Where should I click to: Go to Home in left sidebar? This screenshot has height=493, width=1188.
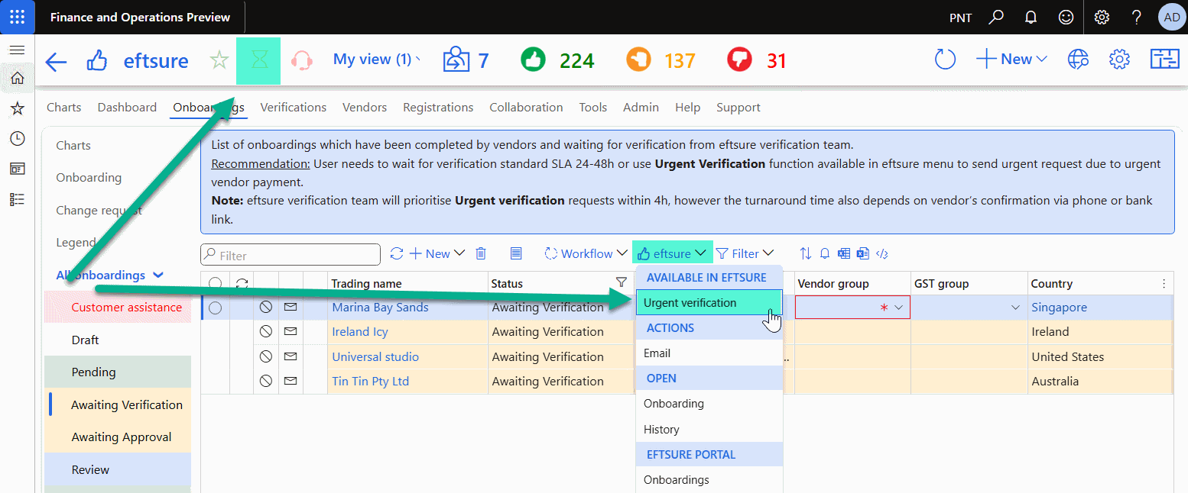coord(17,78)
